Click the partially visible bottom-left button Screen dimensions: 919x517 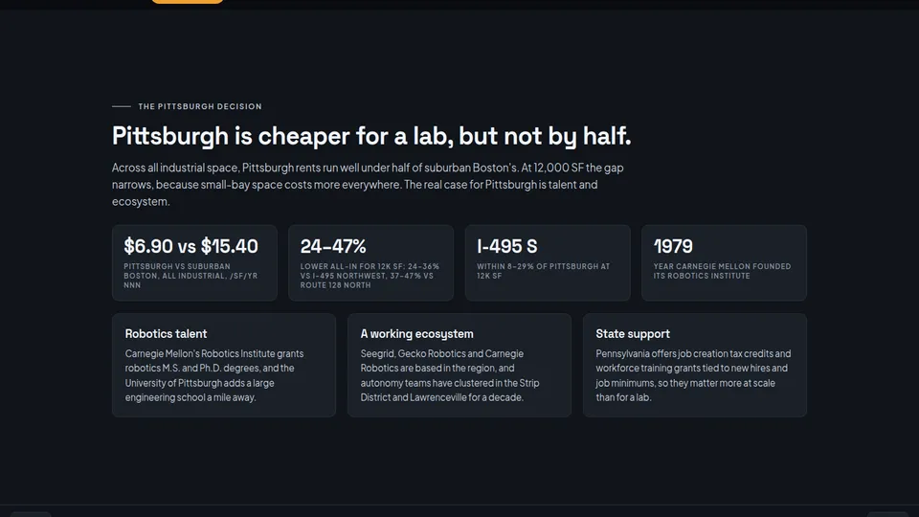(31, 514)
